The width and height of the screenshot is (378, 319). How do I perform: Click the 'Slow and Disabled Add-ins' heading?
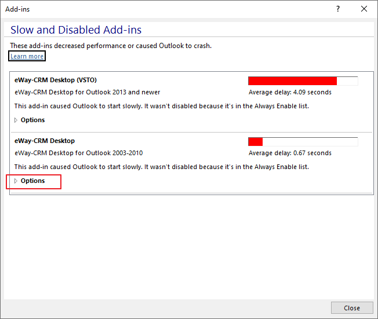pyautogui.click(x=76, y=30)
